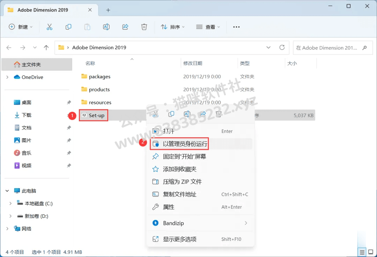Click the Share icon in toolbar
This screenshot has width=377, height=257.
click(x=125, y=27)
